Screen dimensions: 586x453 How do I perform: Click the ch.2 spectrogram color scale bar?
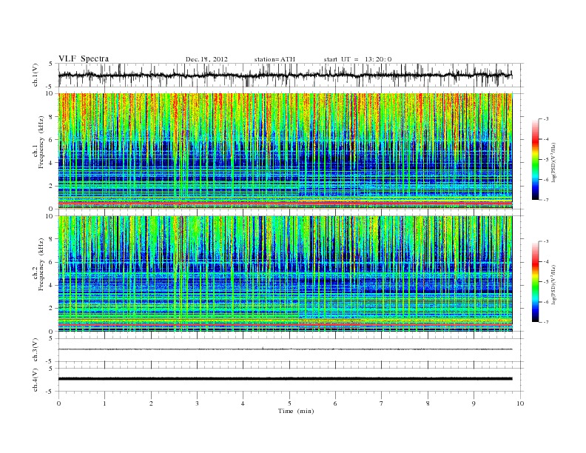click(x=536, y=281)
